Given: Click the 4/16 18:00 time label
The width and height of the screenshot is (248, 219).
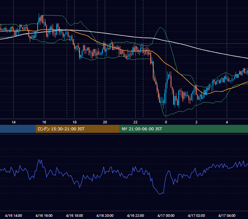Looking at the screenshot, I should (74, 215).
